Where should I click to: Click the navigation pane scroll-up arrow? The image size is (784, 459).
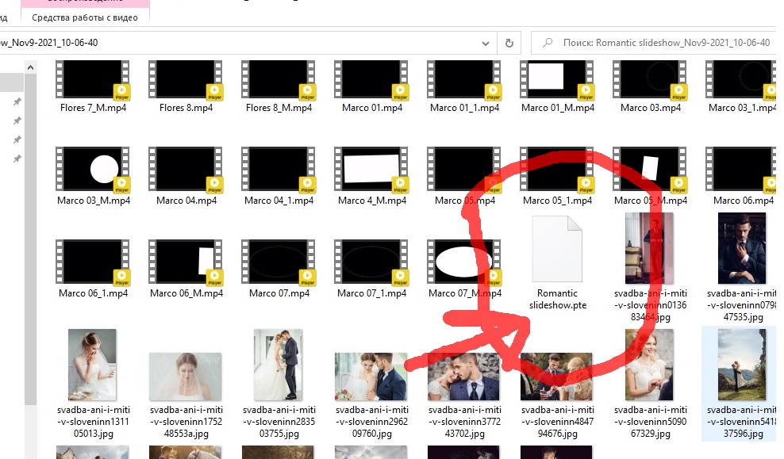tap(30, 67)
